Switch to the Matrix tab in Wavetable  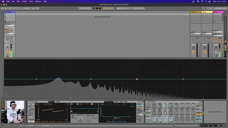(x=116, y=102)
